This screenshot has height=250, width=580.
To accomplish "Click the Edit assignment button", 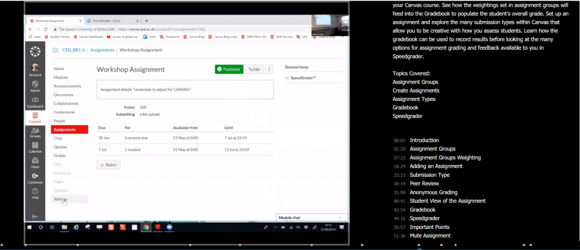I will tap(254, 69).
